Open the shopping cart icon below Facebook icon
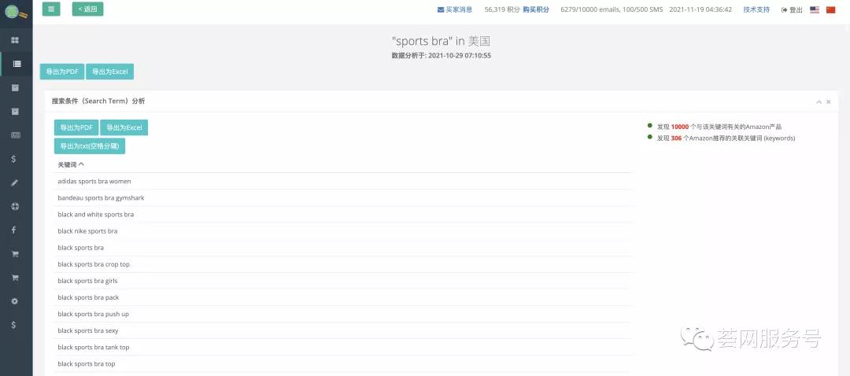Screen dimensions: 850x376 [15, 253]
